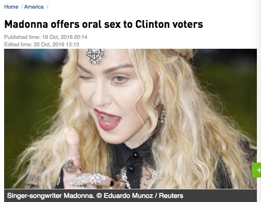Image resolution: width=261 pixels, height=202 pixels.
Task: Click the slash between Home and America
Action: (22, 7)
